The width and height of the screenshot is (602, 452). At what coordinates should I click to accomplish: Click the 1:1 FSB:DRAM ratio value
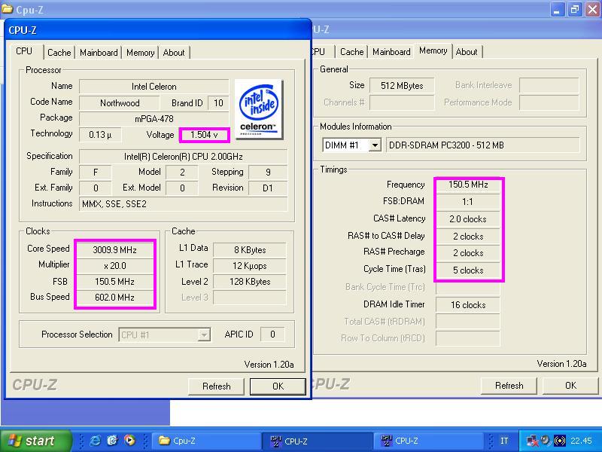pyautogui.click(x=468, y=202)
